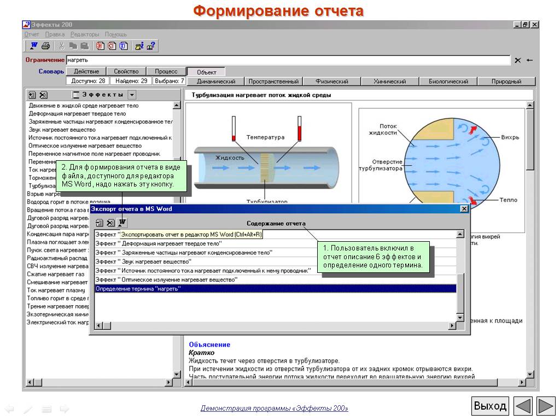Open the Помощь menu
The height and width of the screenshot is (420, 560).
(x=116, y=34)
